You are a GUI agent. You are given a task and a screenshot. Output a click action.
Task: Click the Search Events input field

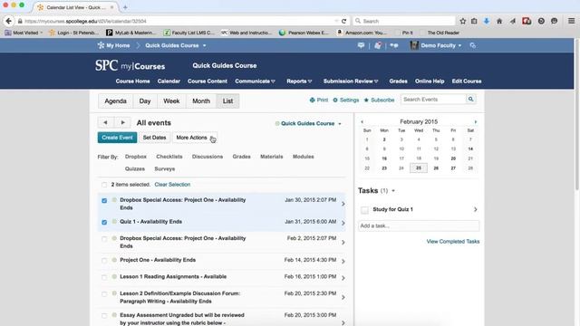tap(433, 100)
